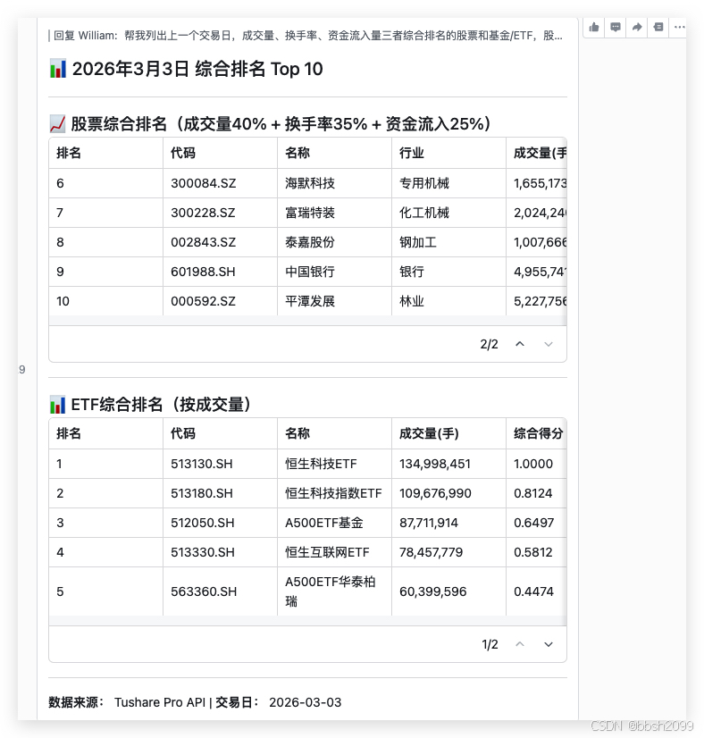Click the industry cell 林业
Screen dimensions: 704x738
pyautogui.click(x=412, y=301)
